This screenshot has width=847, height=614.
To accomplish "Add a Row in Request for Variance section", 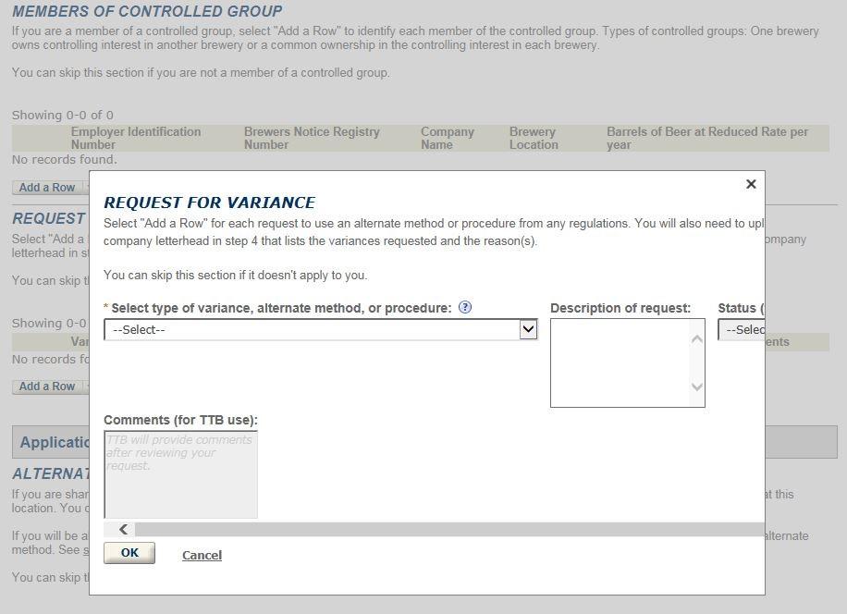I will click(x=47, y=387).
